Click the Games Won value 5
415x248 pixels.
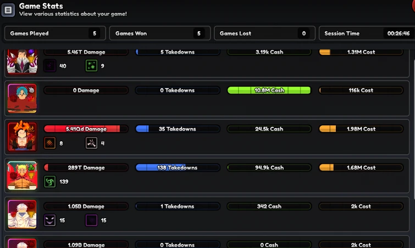199,34
